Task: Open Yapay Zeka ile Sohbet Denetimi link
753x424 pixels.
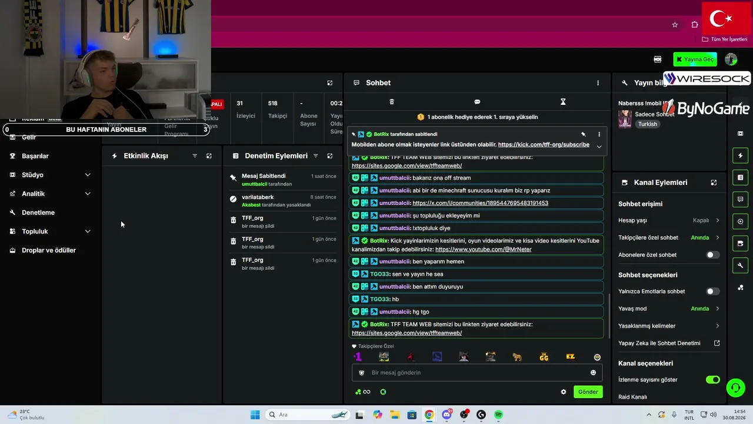Action: pos(669,343)
